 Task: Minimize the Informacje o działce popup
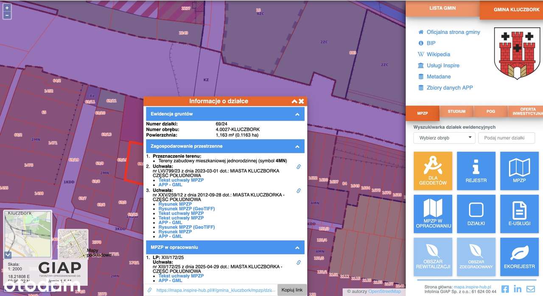point(294,101)
